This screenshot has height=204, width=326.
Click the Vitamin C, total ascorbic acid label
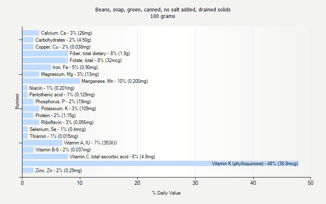[112, 157]
